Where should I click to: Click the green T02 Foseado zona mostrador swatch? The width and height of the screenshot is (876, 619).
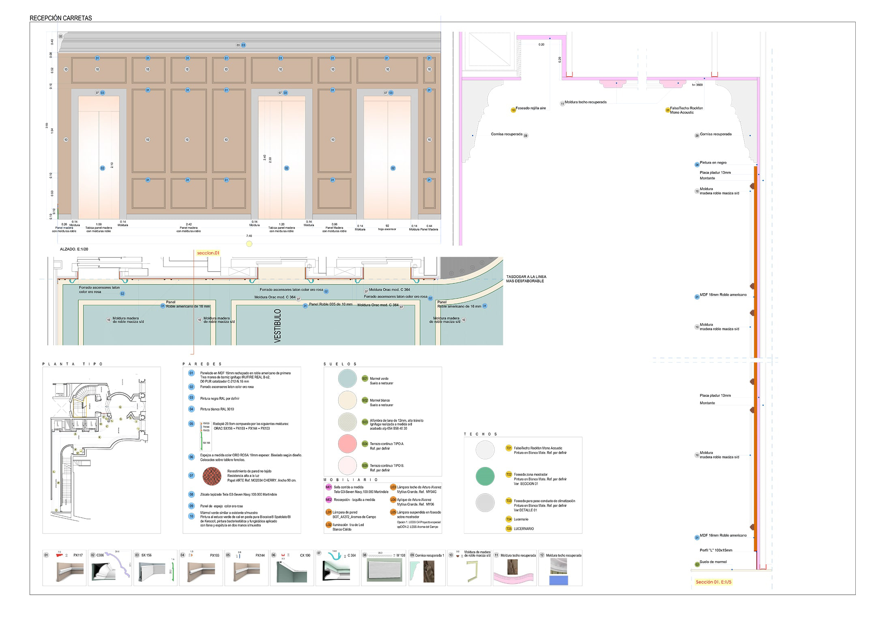point(485,476)
